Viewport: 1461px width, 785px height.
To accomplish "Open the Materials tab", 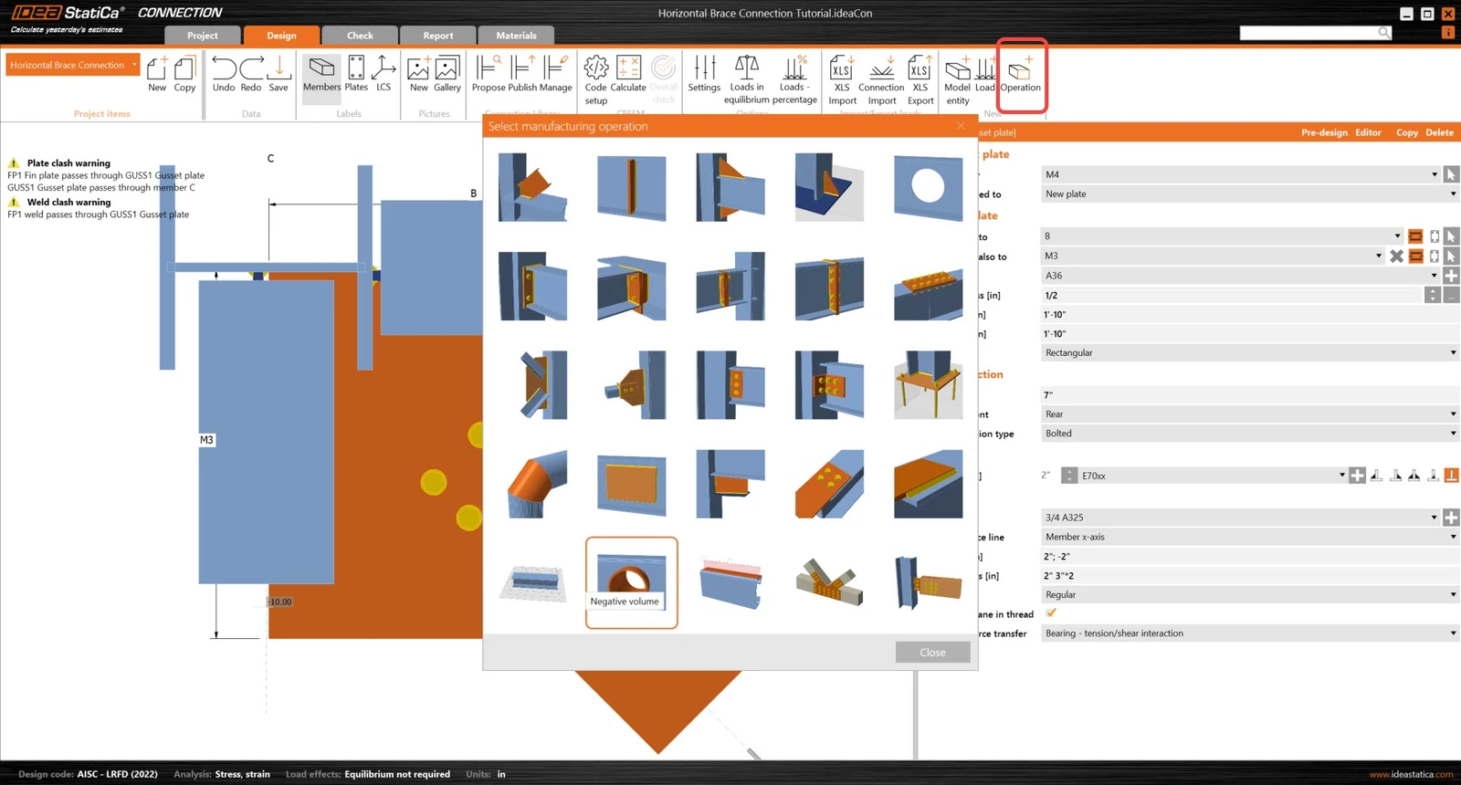I will [516, 36].
